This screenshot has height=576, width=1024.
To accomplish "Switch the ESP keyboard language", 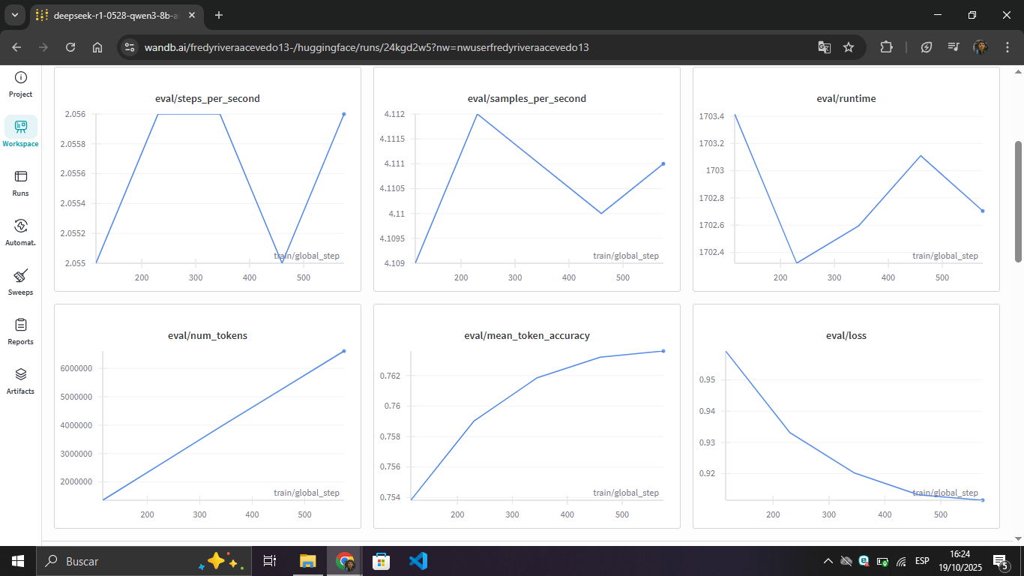I will coord(921,560).
